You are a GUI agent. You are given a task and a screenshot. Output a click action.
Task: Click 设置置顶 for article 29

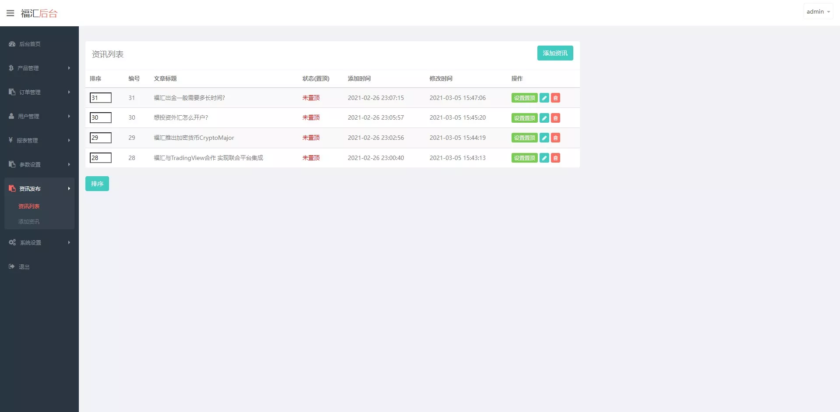click(x=524, y=138)
